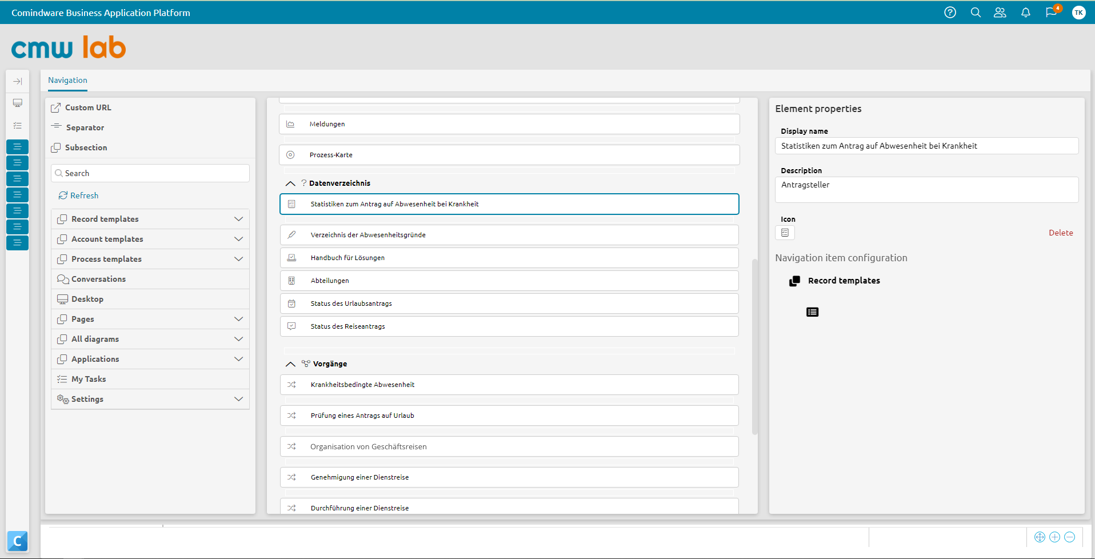
Task: Click the Display name input field
Action: [926, 146]
